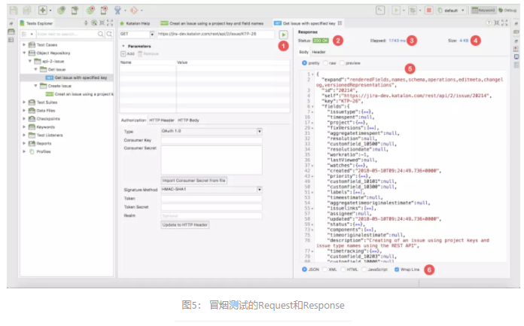Screen dimensions: 524x326
Task: Open the OAuth 1.0 Type dropdown
Action: [x=259, y=132]
